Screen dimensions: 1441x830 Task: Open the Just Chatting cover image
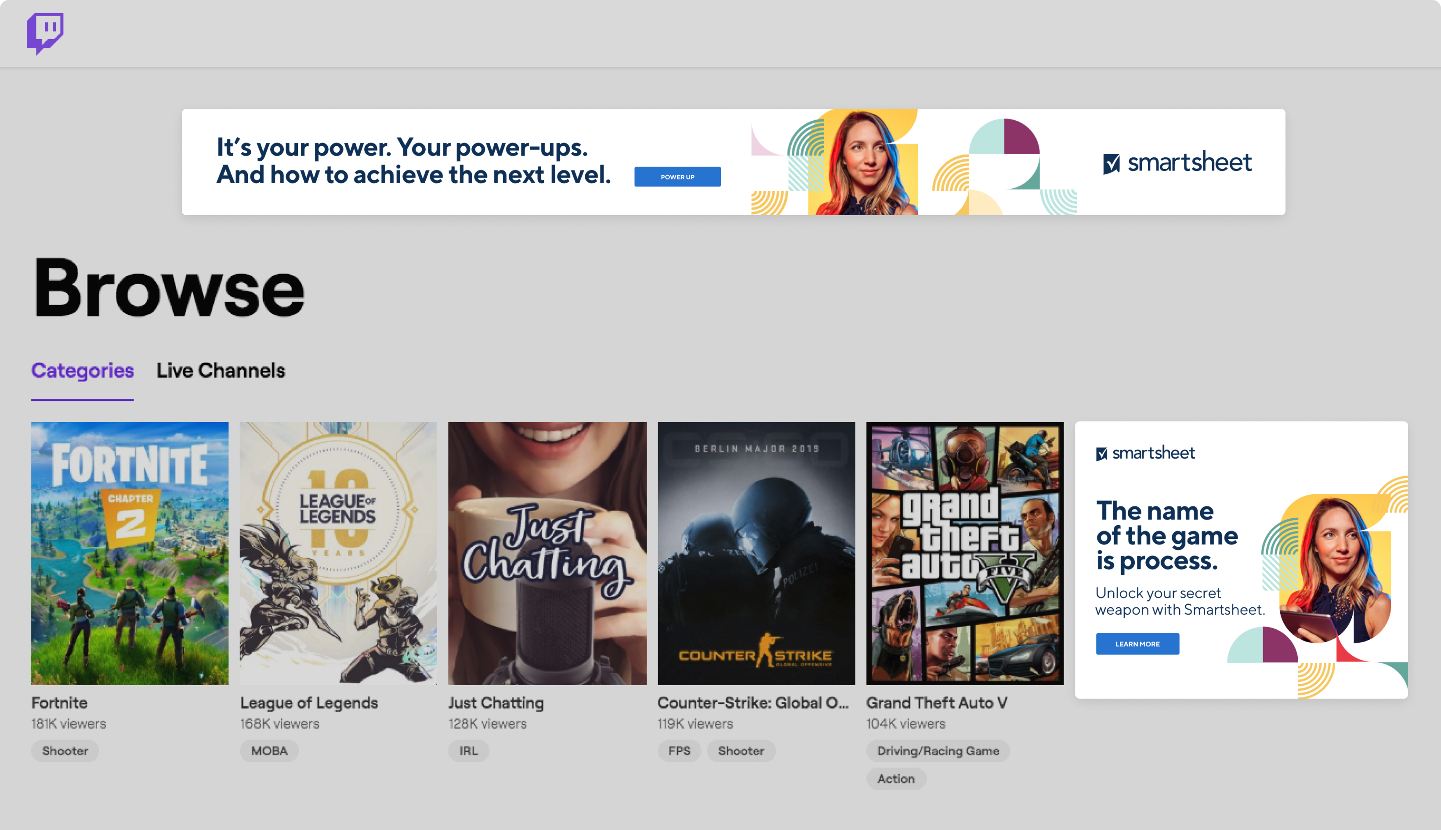coord(547,553)
